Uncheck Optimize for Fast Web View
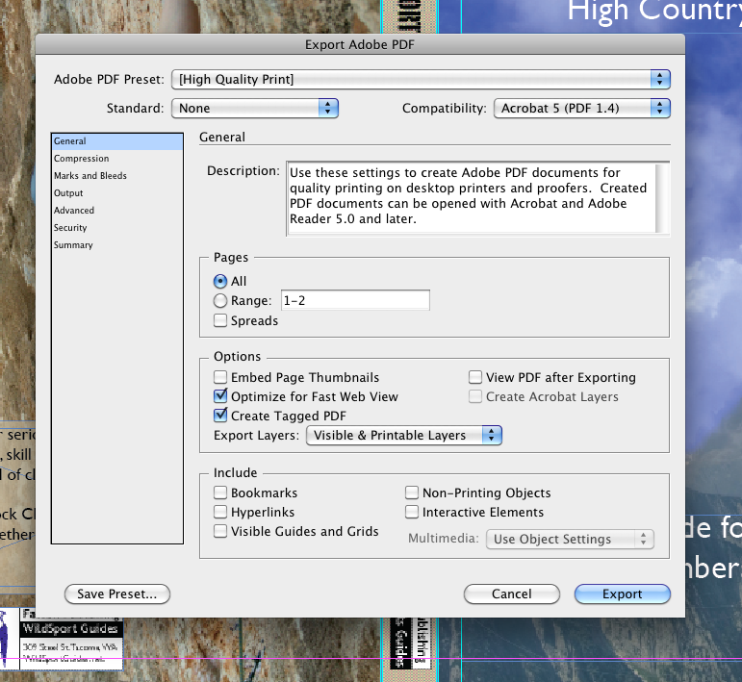This screenshot has width=742, height=682. tap(220, 396)
